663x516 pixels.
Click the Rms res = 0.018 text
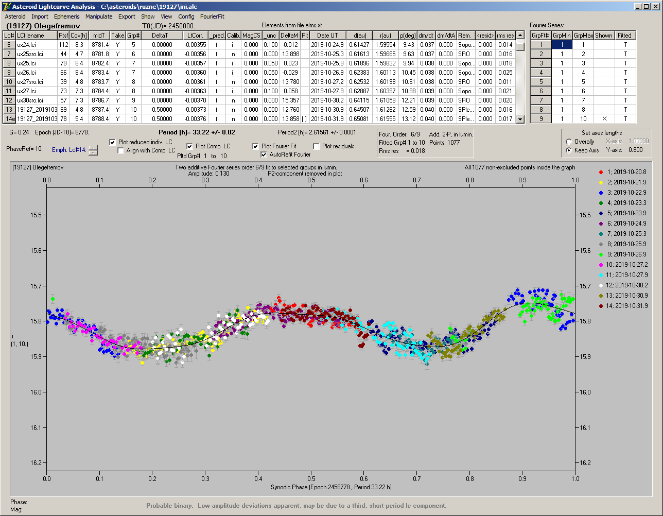tap(402, 151)
